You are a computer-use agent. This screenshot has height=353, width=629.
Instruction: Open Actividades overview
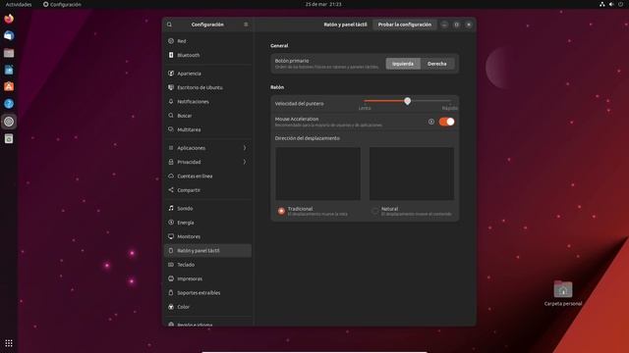(x=19, y=4)
